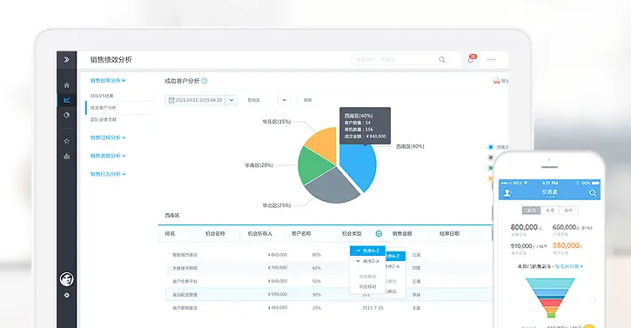Select ascending A-Z sort option
This screenshot has height=328, width=631.
(368, 251)
